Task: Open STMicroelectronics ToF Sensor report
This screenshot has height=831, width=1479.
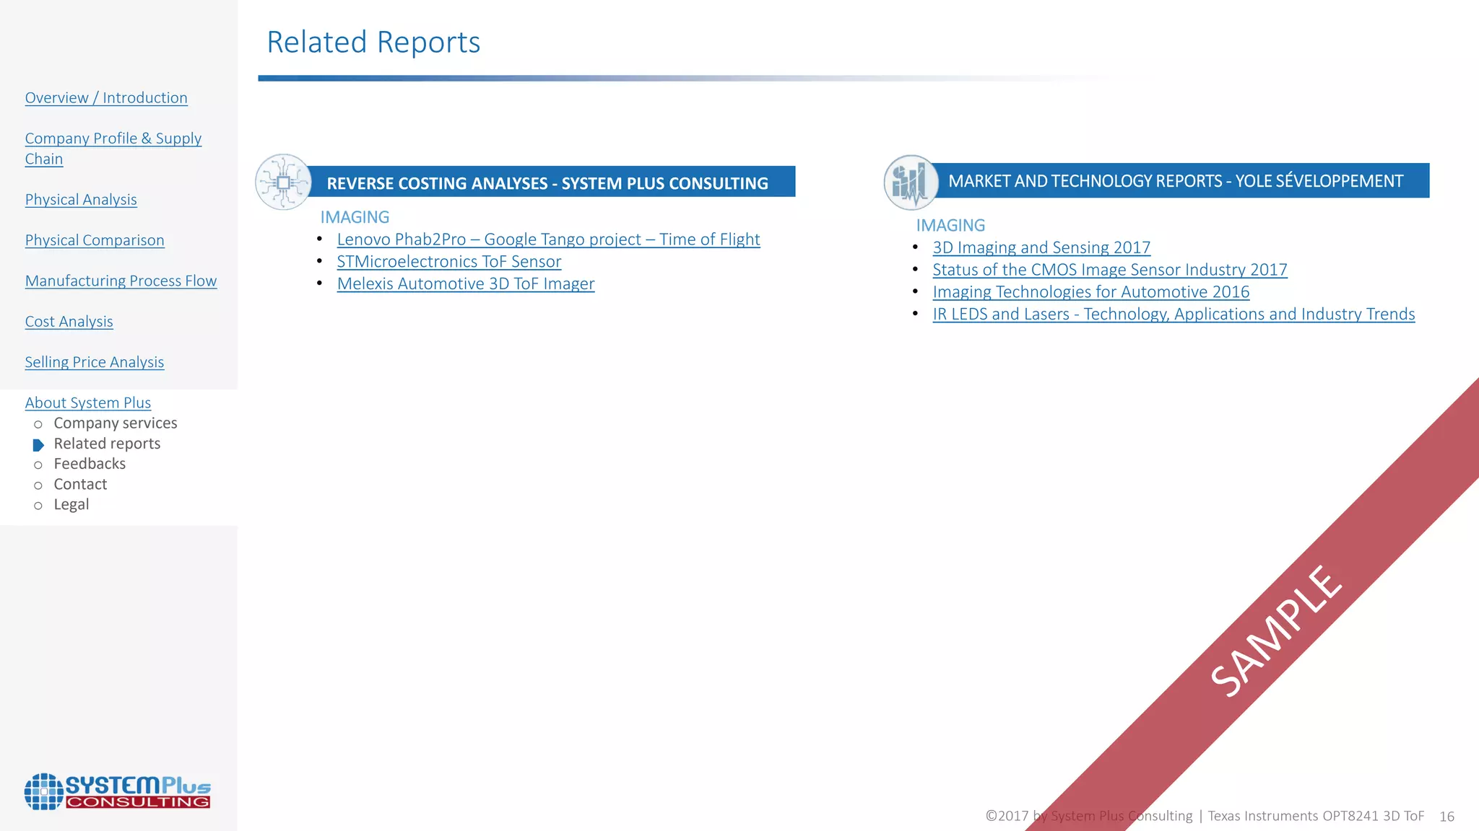Action: 448,262
